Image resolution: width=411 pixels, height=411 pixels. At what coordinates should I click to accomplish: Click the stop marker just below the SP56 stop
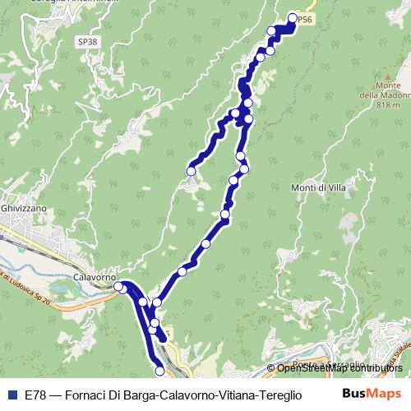pos(271,31)
